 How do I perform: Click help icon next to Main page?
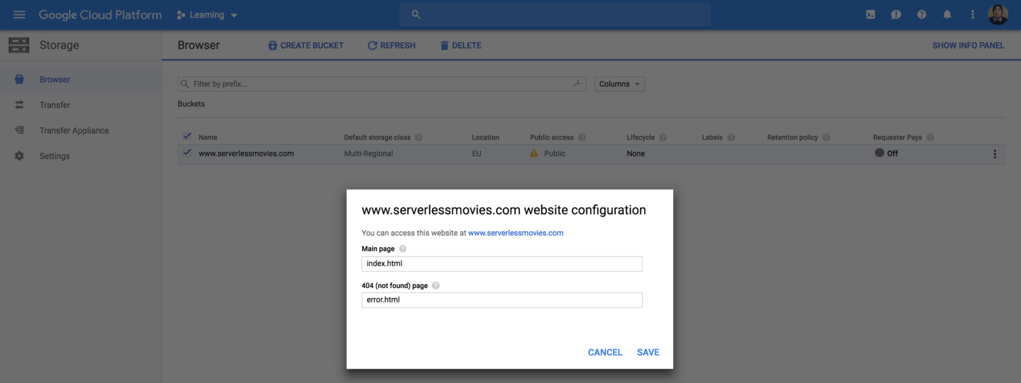coord(403,249)
